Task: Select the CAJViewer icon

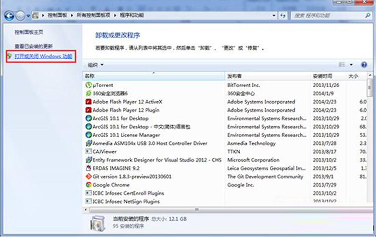Action: [x=88, y=151]
